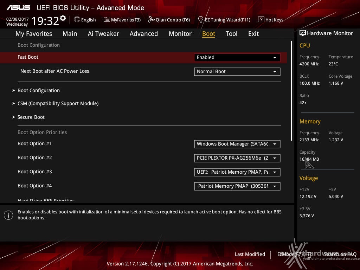Select the Boot Option #2 label
This screenshot has width=360, height=270.
coord(35,157)
